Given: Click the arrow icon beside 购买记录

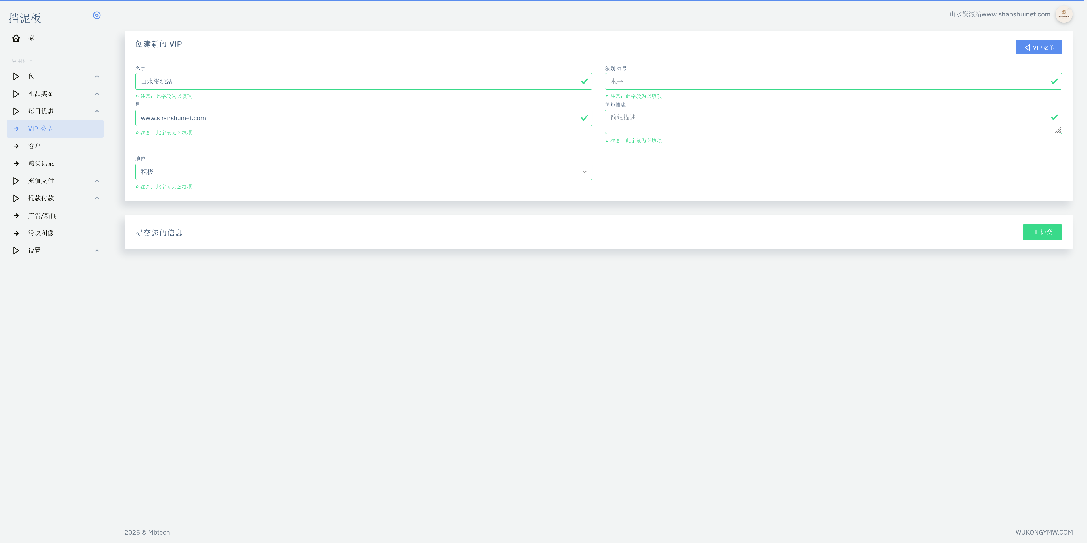Looking at the screenshot, I should (x=16, y=163).
